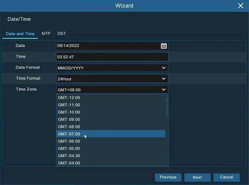Pick the GMT-08:00 option

[x=111, y=127]
